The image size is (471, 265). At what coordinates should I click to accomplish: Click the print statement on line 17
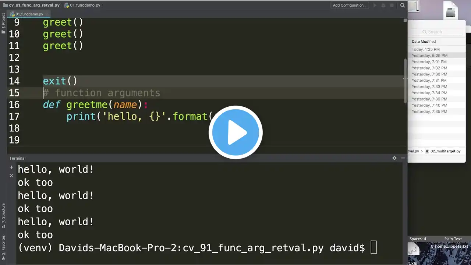[140, 116]
